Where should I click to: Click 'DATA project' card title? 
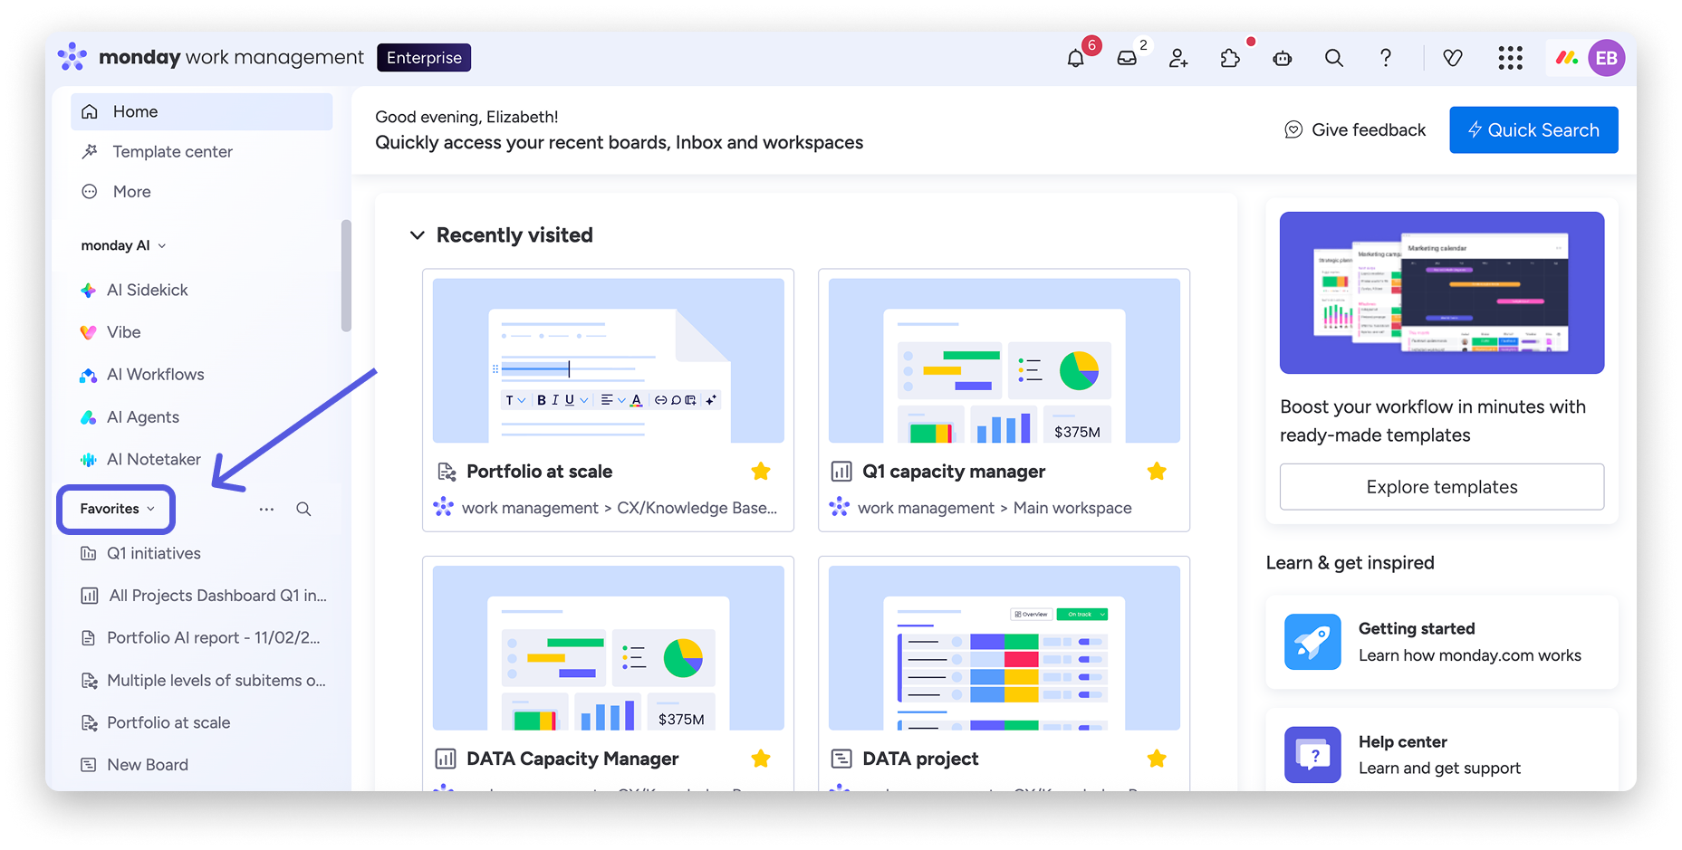[x=920, y=759]
